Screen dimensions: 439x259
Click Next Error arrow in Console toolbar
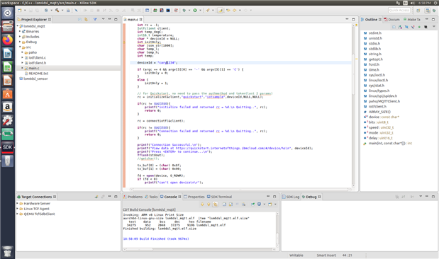coord(202,205)
